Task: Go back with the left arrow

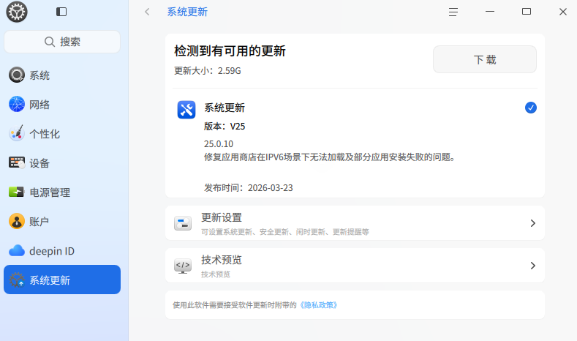Action: point(147,12)
